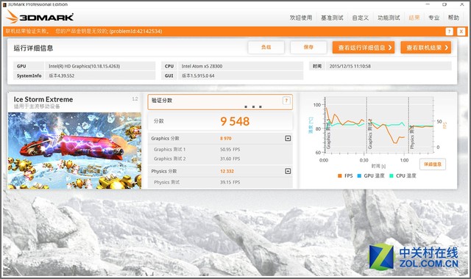Screen dimensions: 471x279
Task: Open 查看运行详细信息 button
Action: tap(364, 47)
